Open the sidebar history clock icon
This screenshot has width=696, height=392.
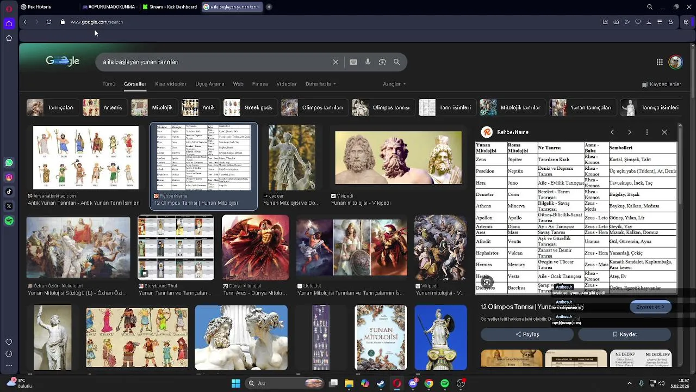point(9,354)
